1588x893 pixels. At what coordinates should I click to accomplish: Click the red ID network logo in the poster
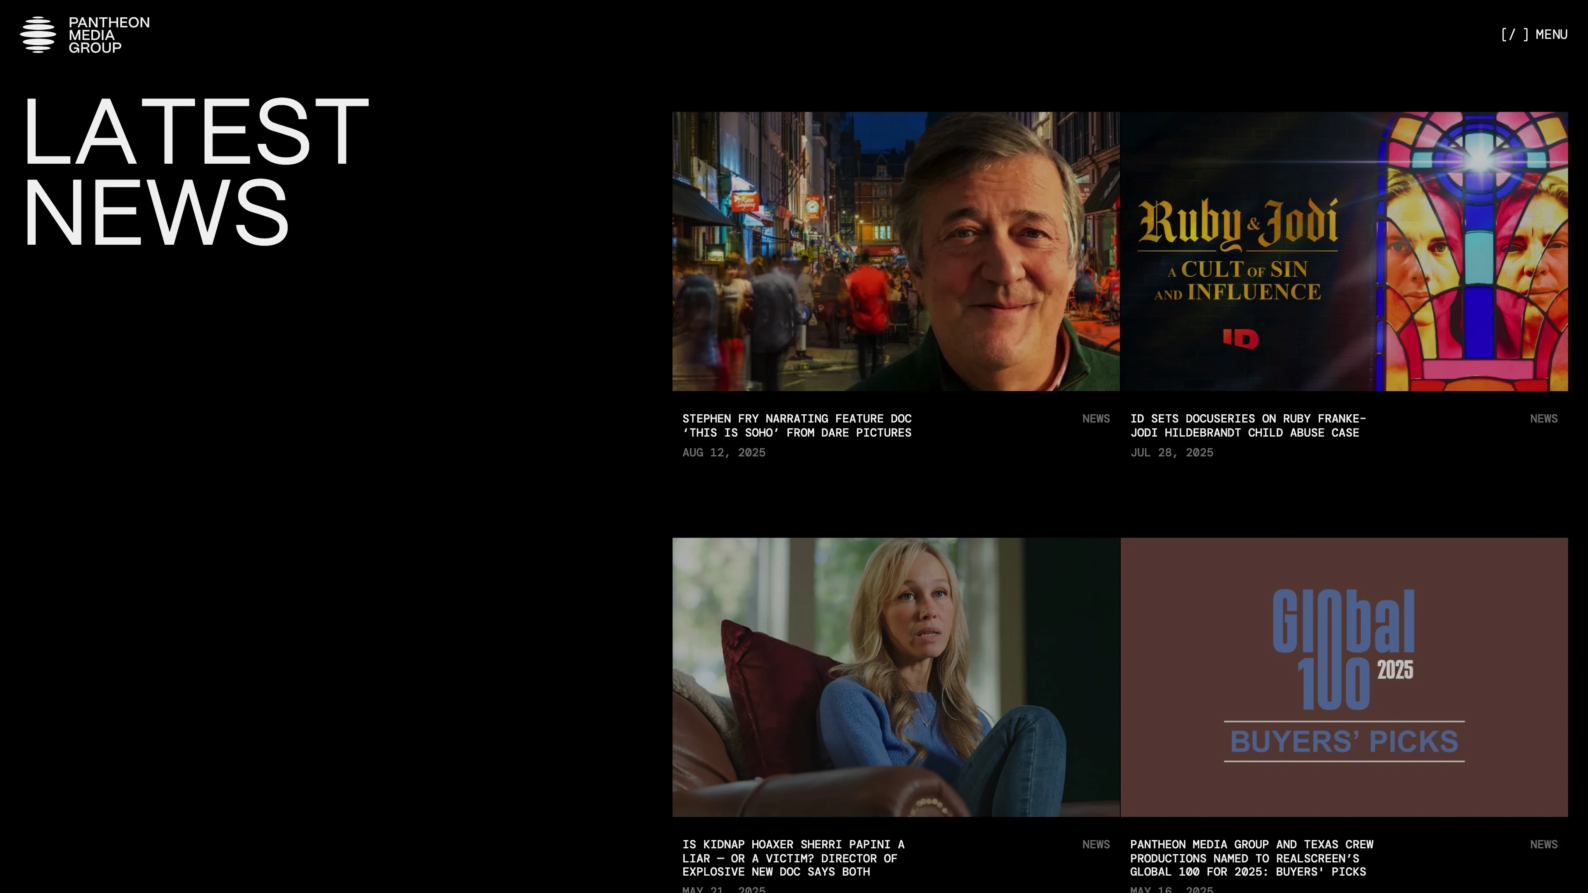[x=1240, y=338]
